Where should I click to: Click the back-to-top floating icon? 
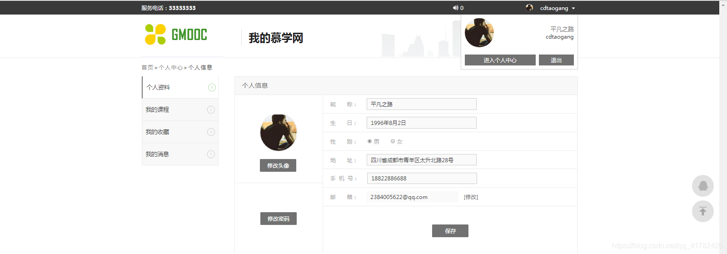coord(703,211)
